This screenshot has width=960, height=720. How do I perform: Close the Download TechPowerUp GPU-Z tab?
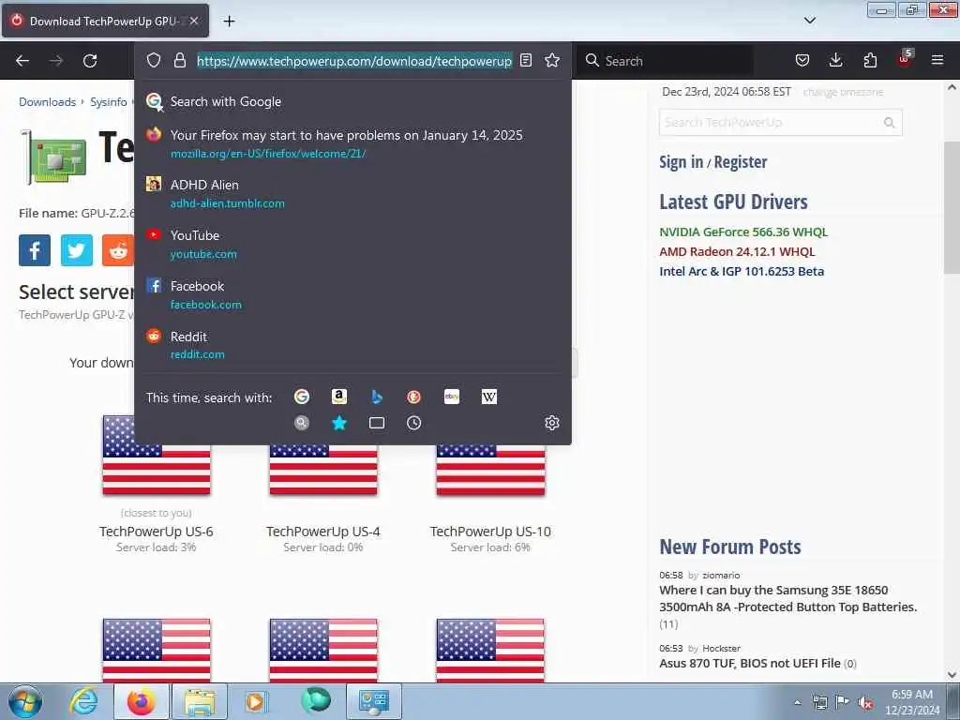(194, 21)
